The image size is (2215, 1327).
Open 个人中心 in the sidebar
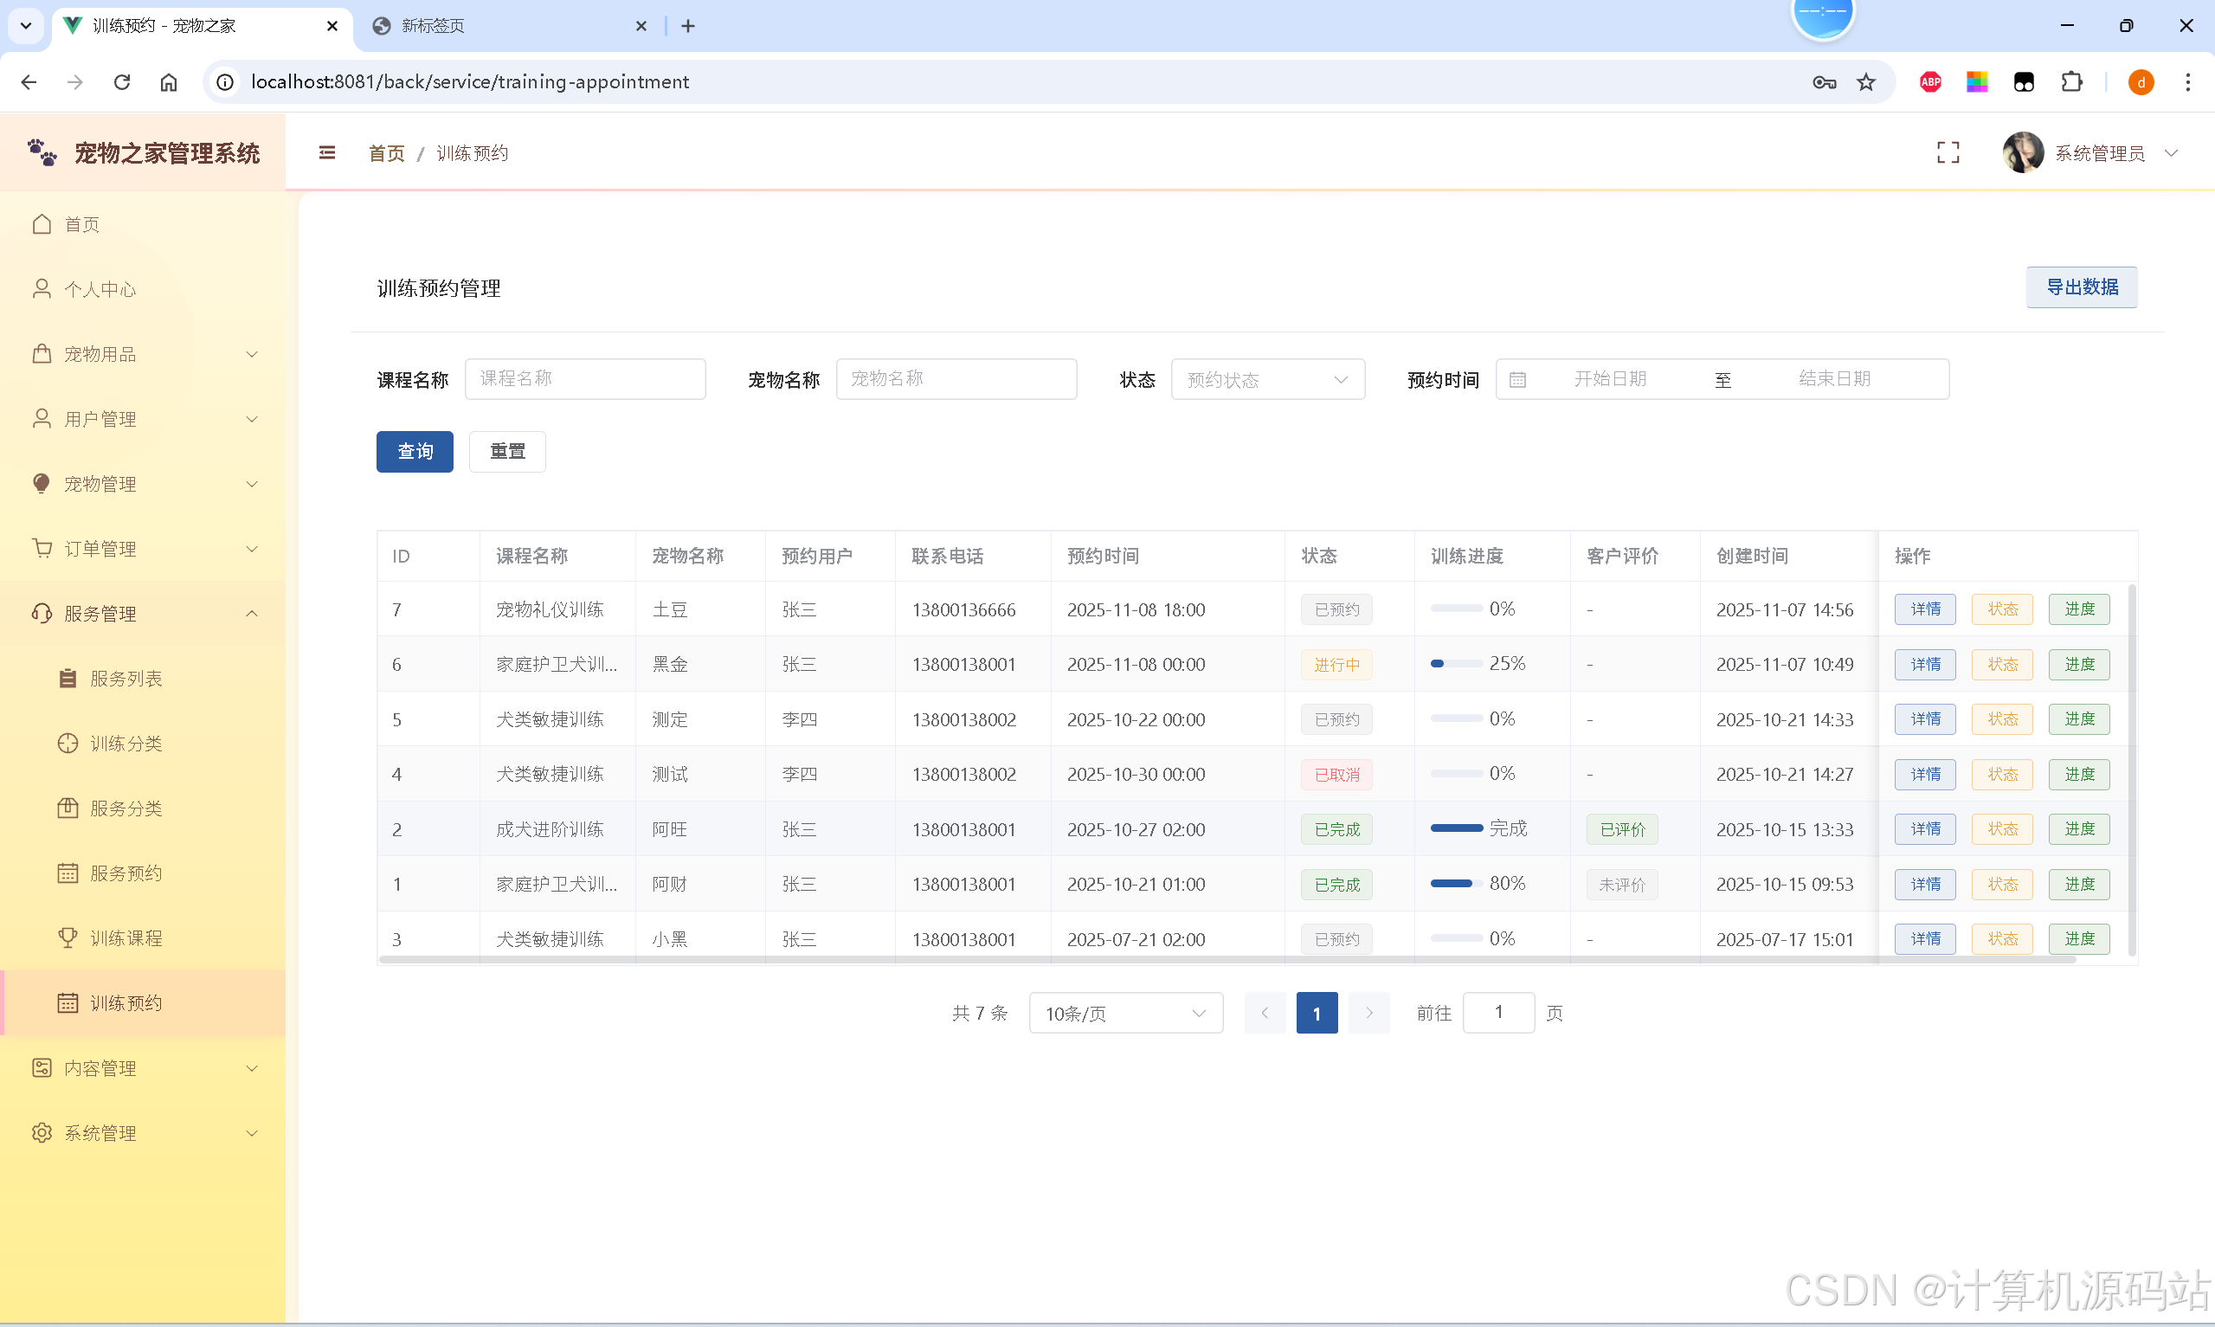point(143,289)
